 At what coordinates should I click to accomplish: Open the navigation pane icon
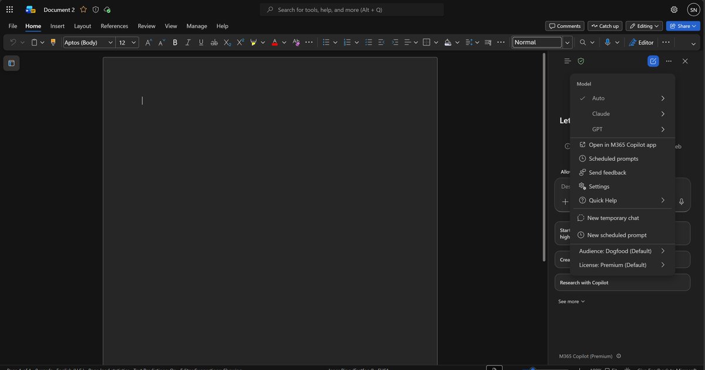coord(11,63)
